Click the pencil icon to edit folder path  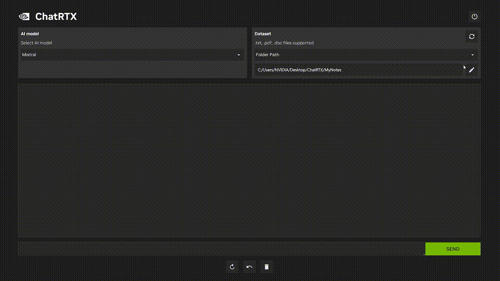(x=471, y=70)
